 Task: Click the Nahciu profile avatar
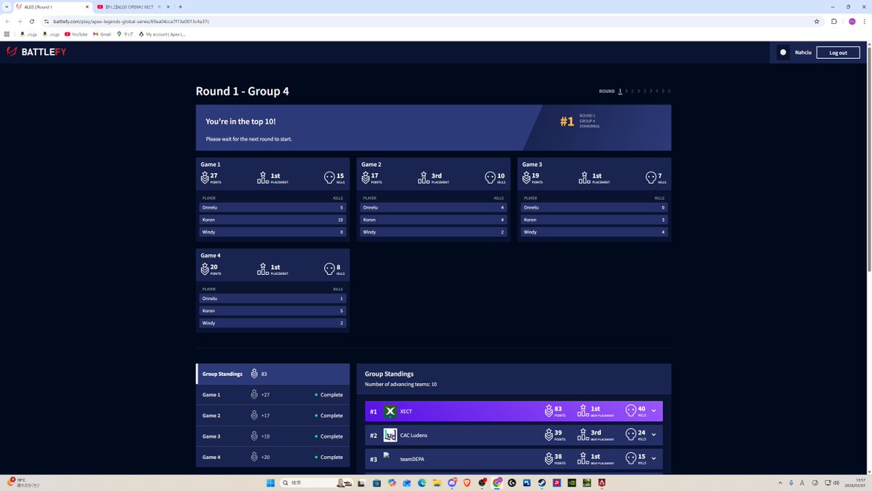[783, 52]
